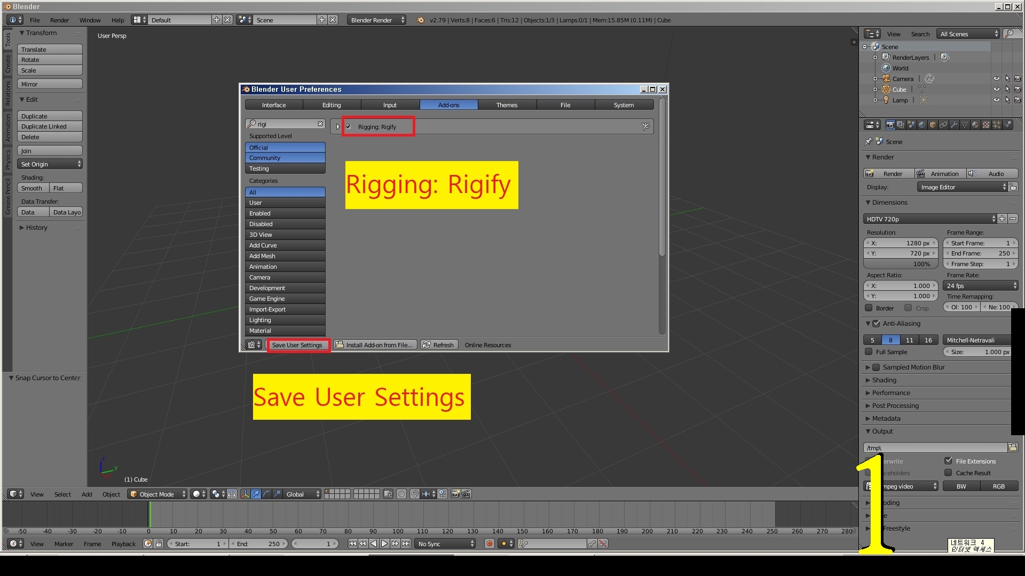Open Object properties tab cube icon
1025x576 pixels.
(933, 125)
